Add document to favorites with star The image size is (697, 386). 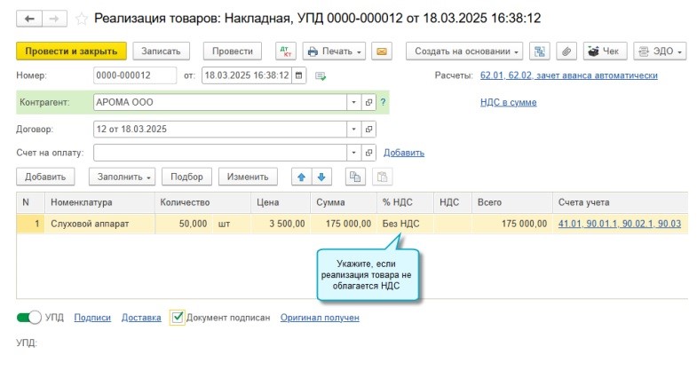click(x=83, y=18)
